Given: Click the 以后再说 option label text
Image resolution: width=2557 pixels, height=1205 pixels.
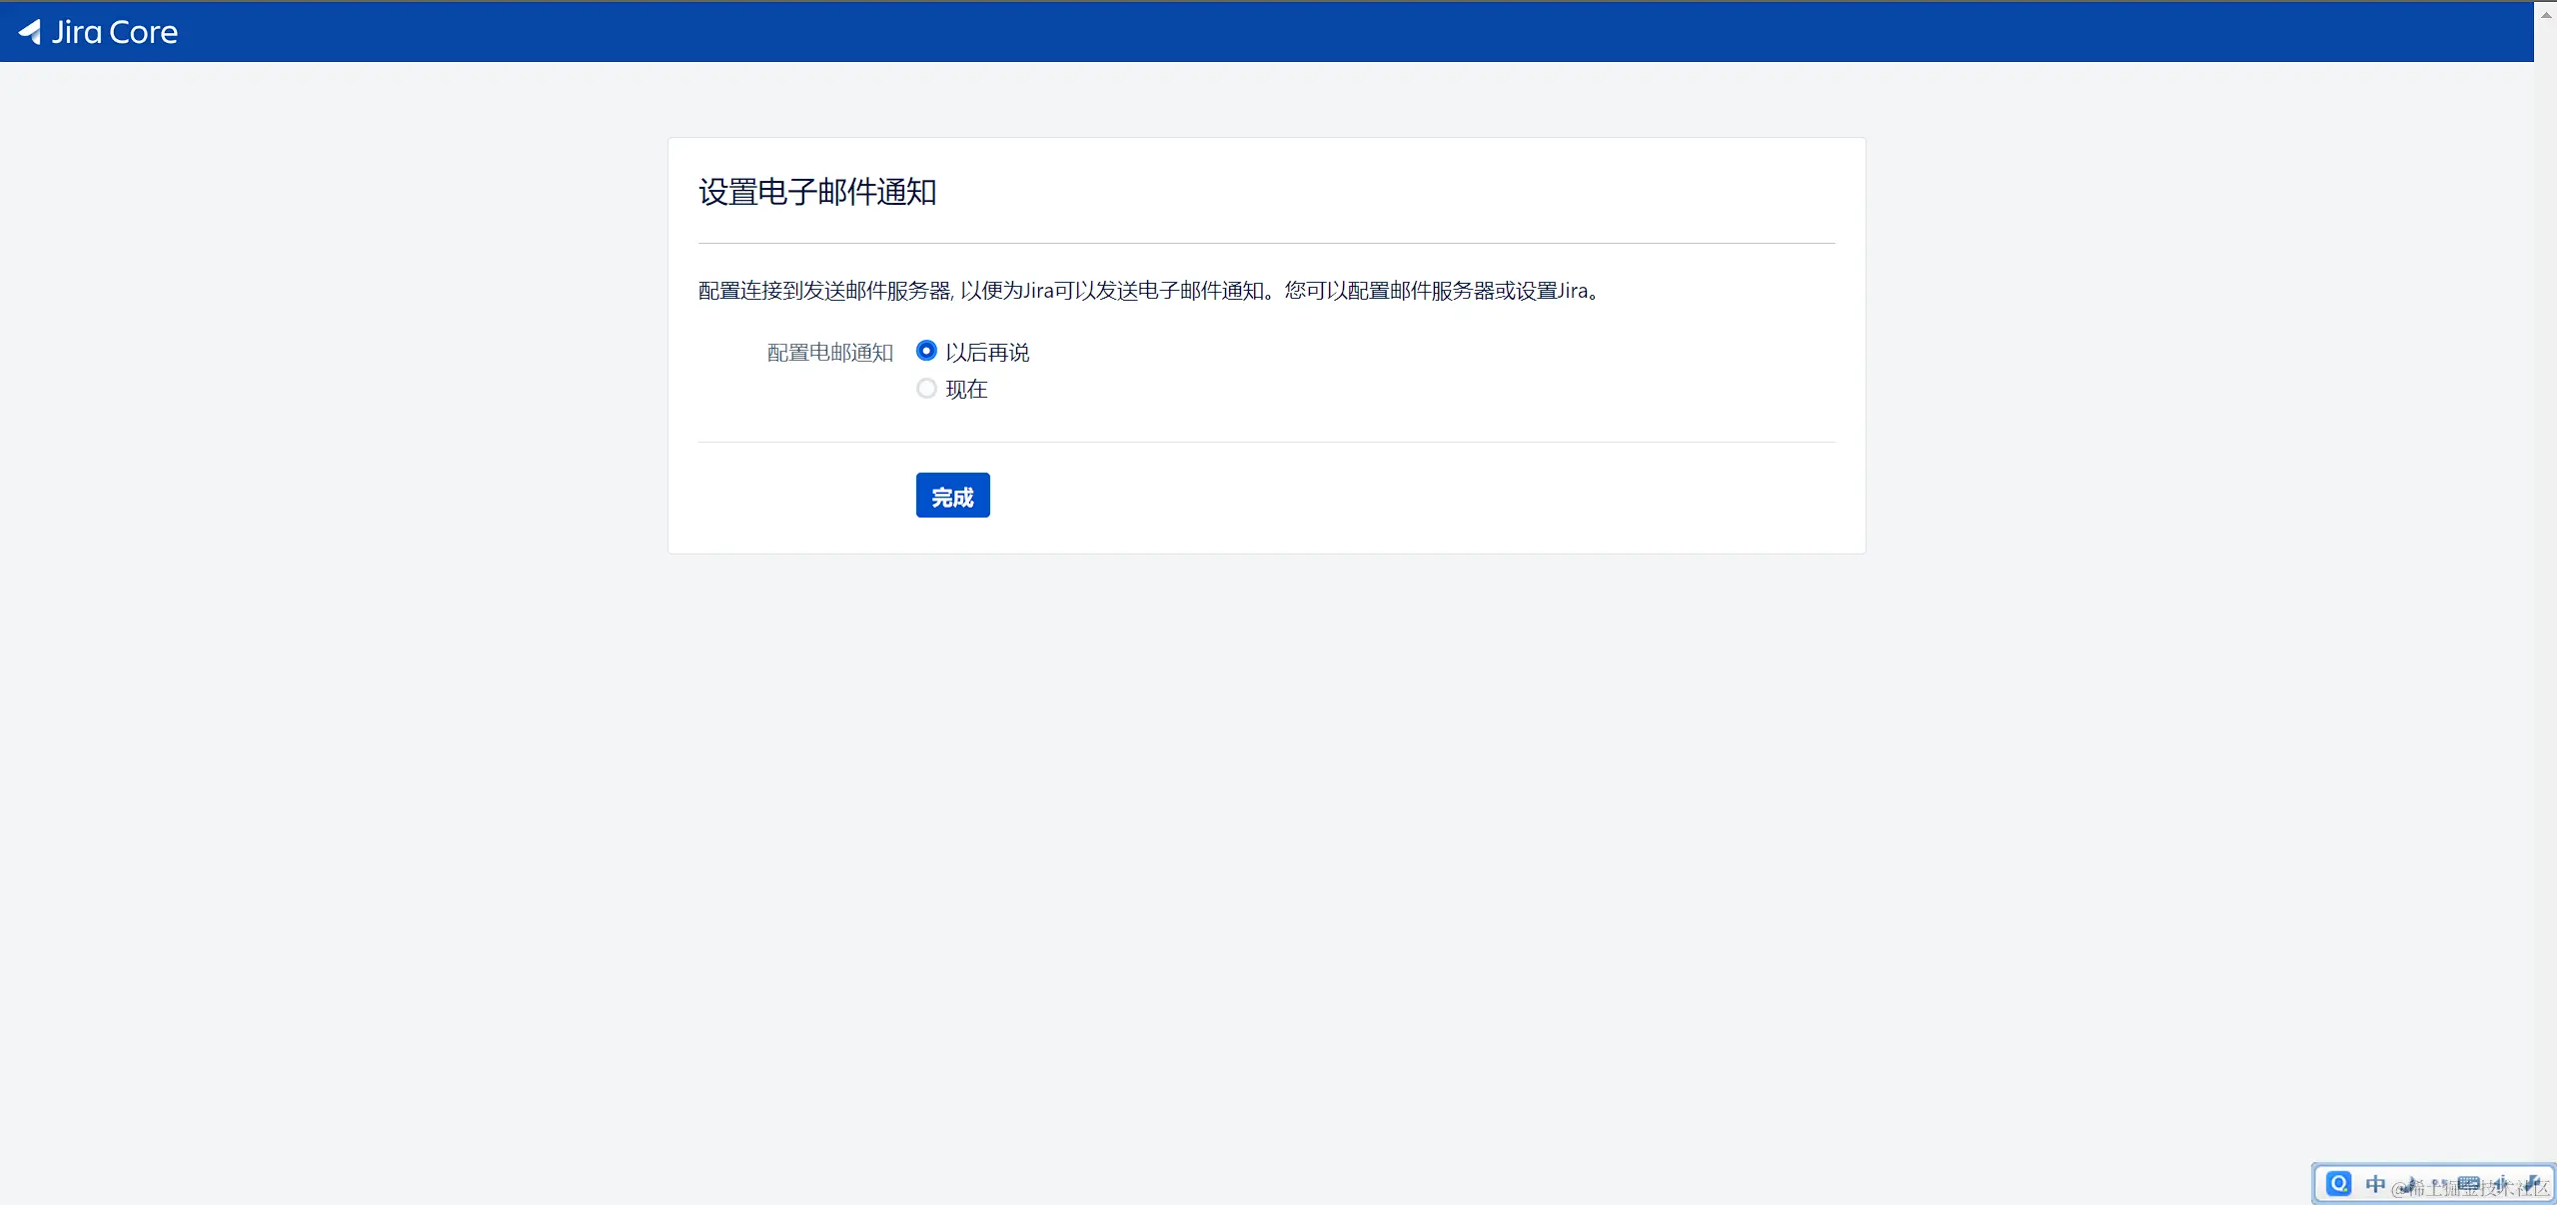Looking at the screenshot, I should click(x=987, y=353).
